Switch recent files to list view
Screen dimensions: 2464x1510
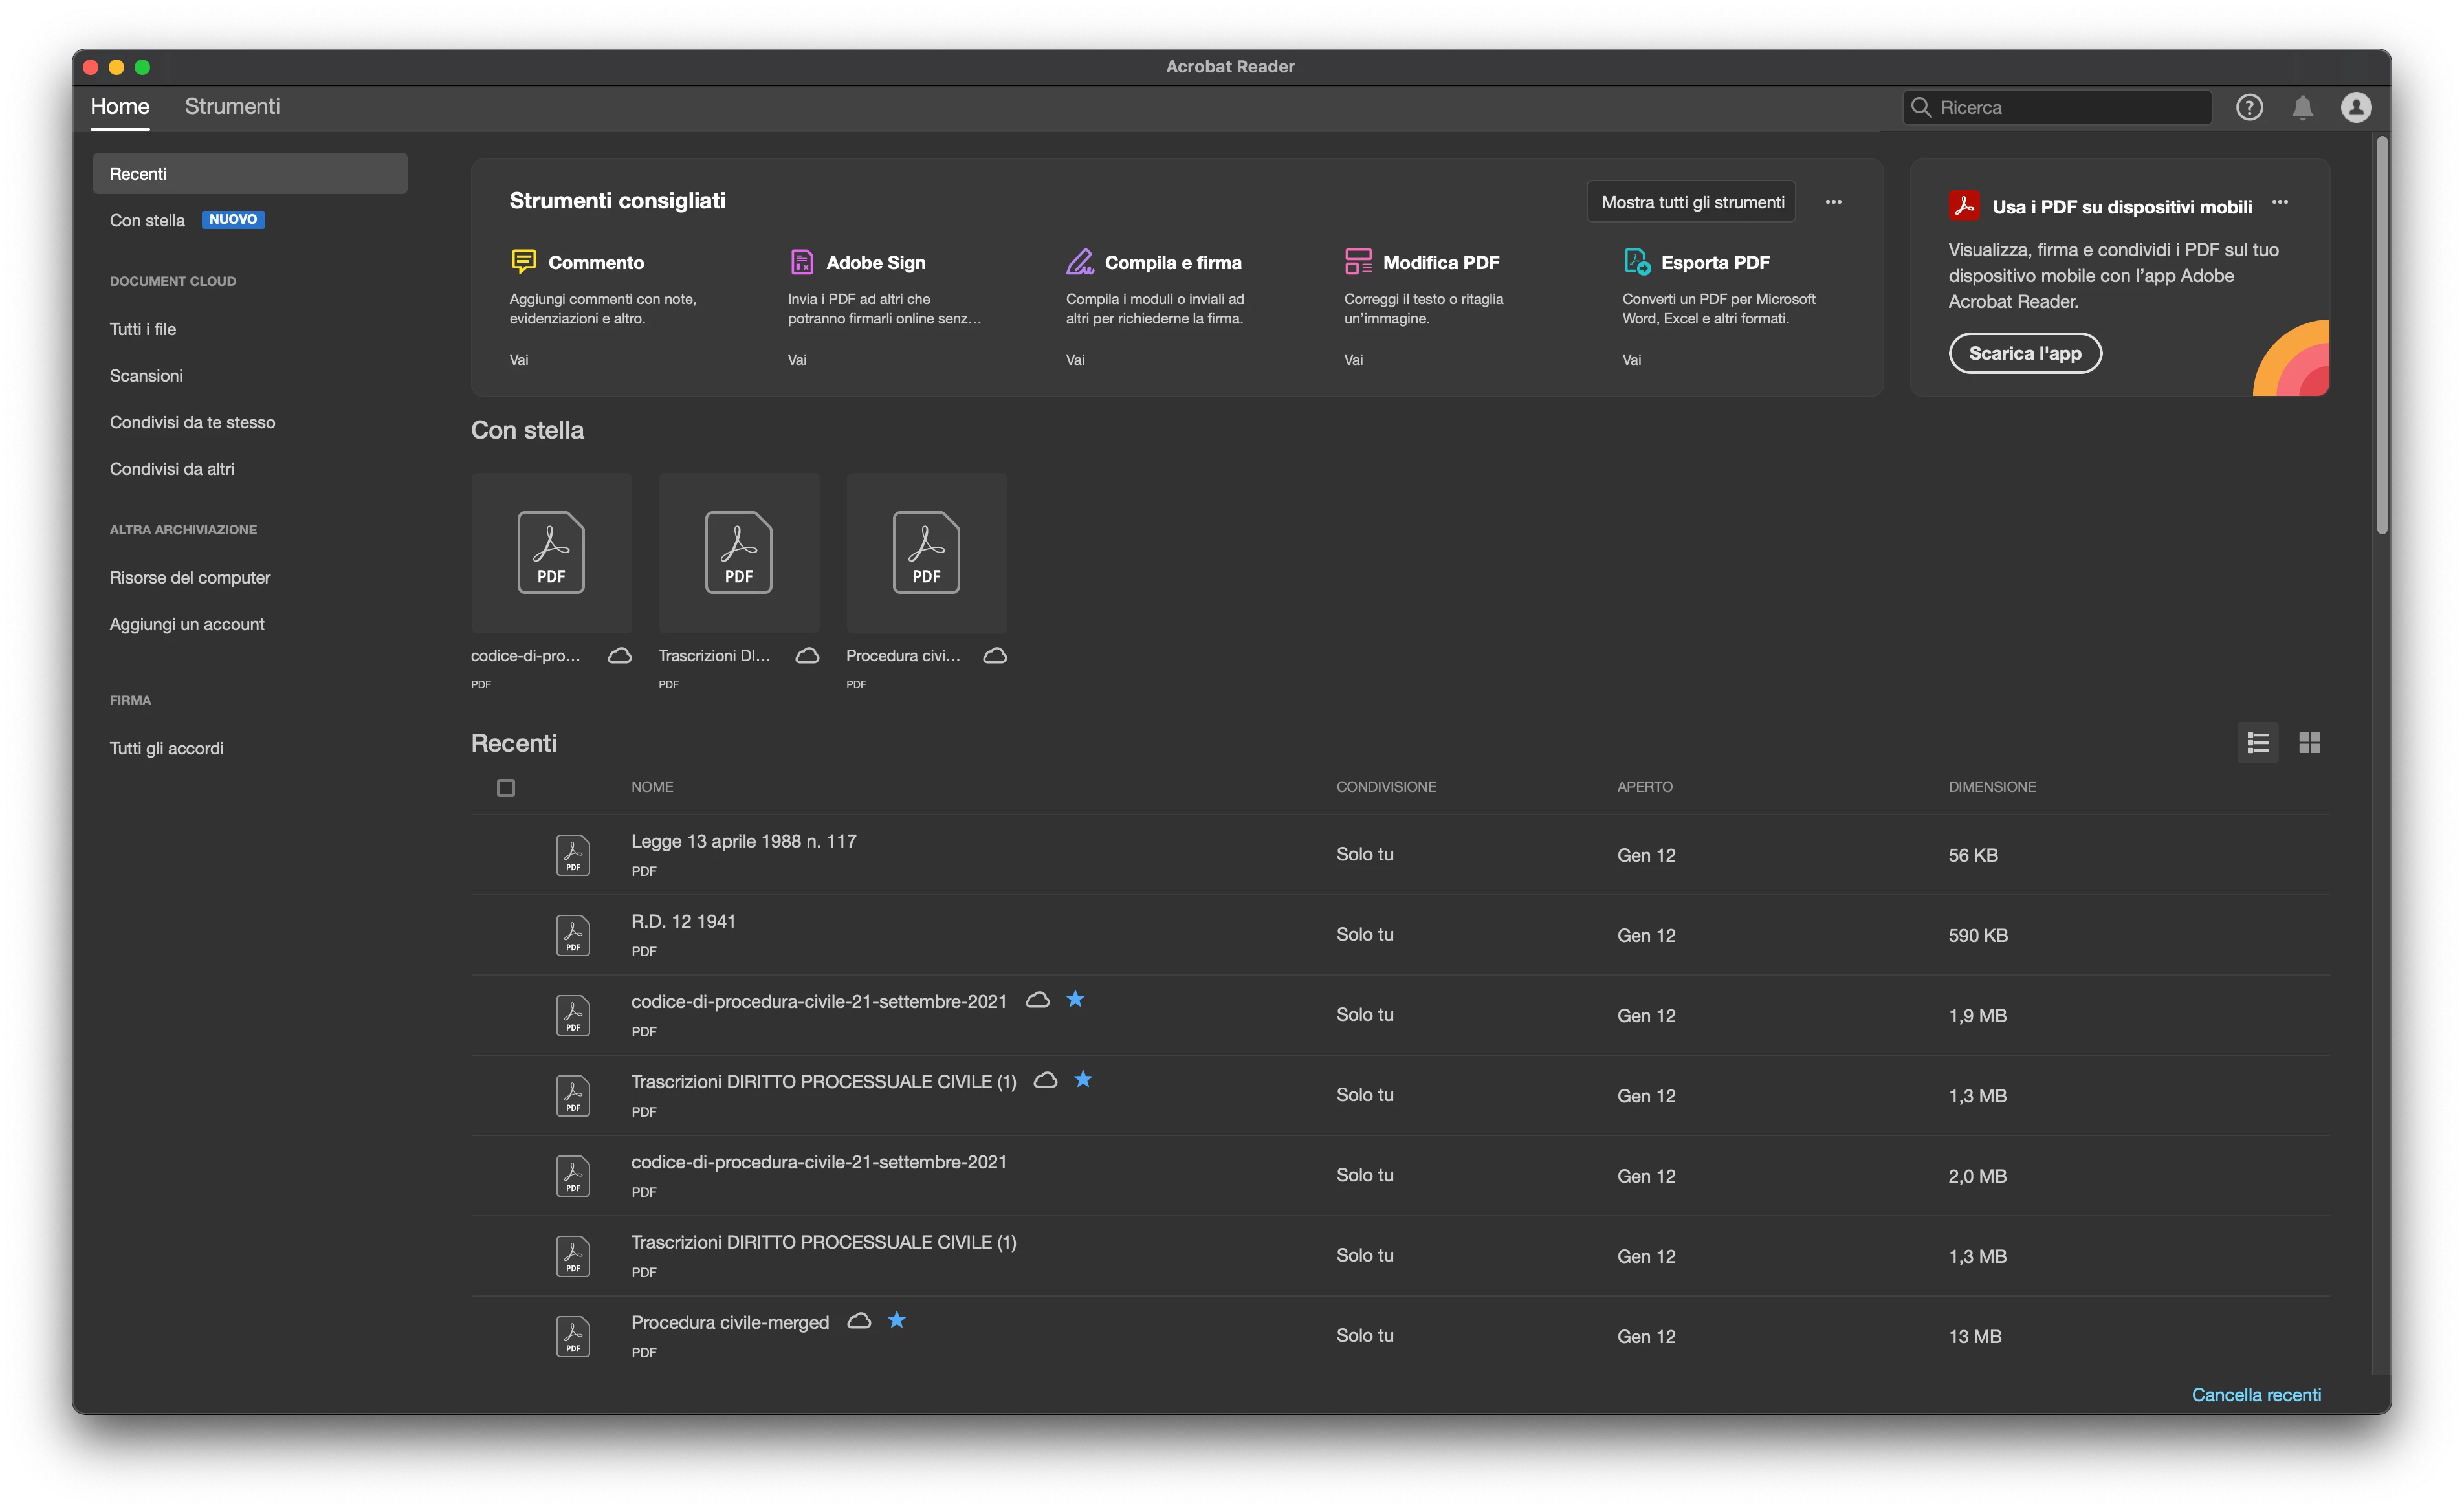[2257, 743]
